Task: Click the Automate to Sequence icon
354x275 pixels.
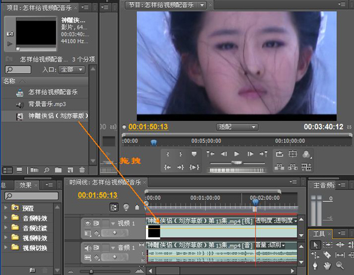Action: tap(35, 170)
